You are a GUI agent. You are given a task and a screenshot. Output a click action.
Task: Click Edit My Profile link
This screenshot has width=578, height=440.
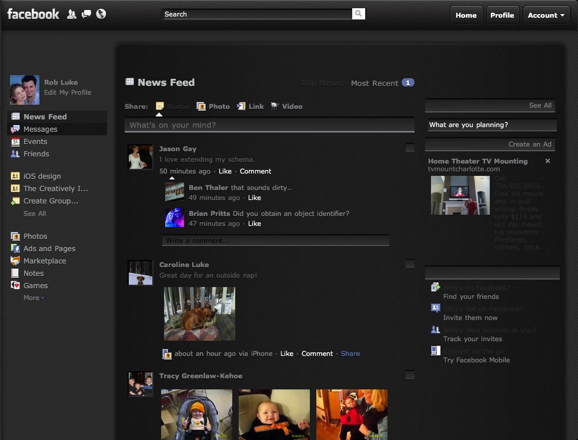(68, 92)
